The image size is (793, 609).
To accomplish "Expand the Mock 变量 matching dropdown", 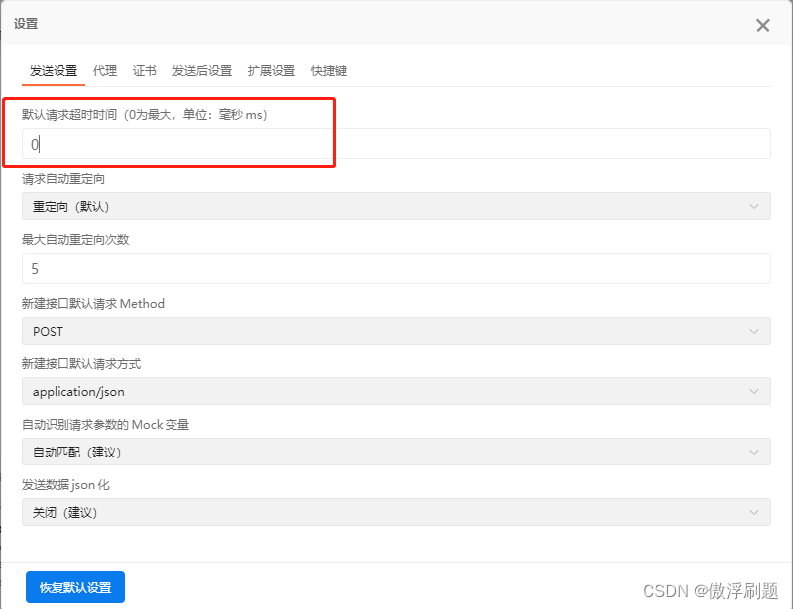I will (396, 452).
